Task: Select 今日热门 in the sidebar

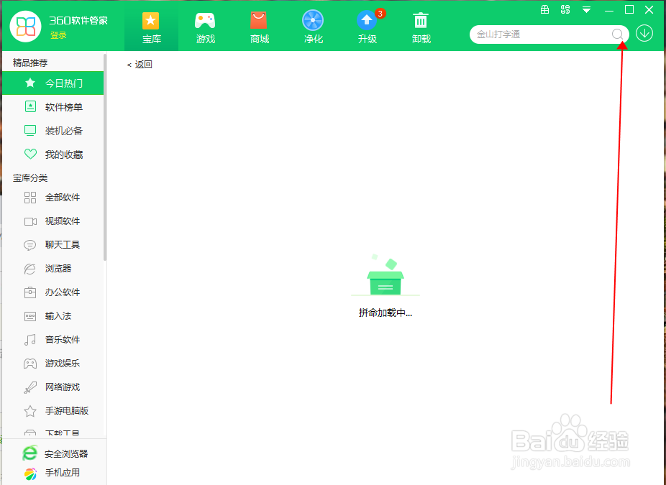Action: 53,83
